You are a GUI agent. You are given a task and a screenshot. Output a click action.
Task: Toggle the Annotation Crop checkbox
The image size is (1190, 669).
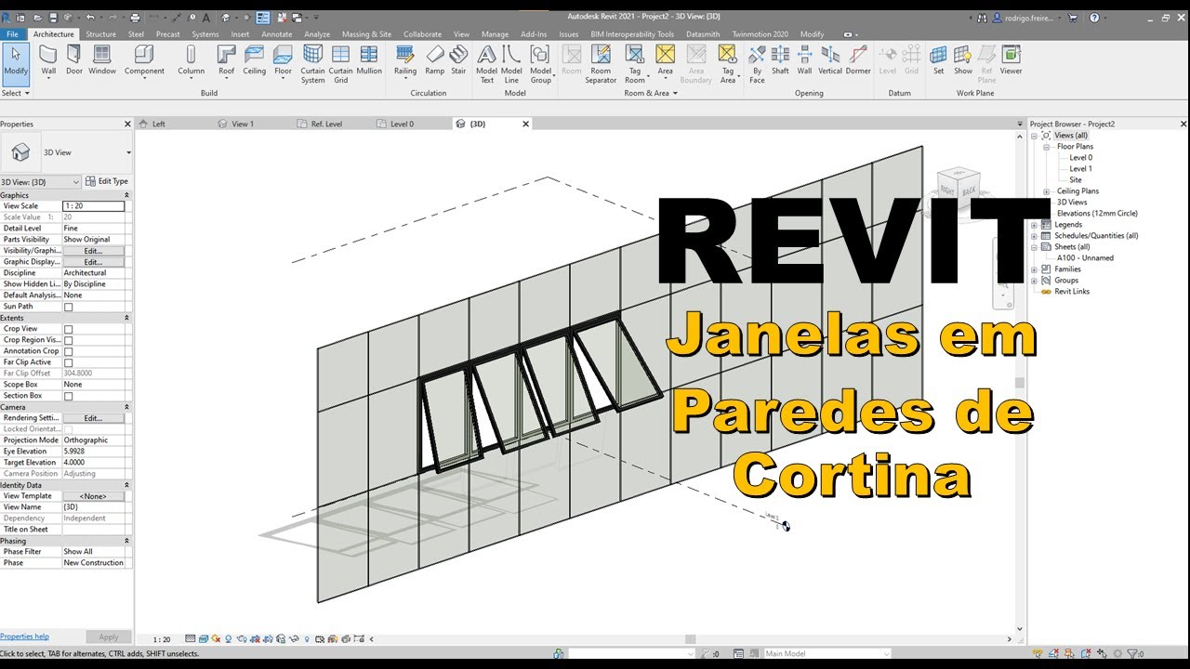tap(68, 351)
